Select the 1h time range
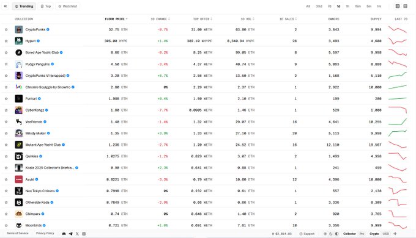The image size is (416, 238). (347, 6)
